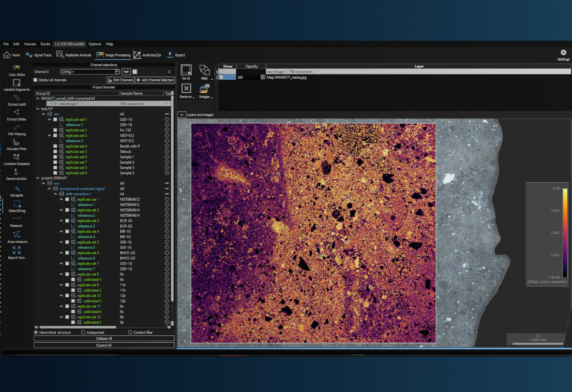This screenshot has height=392, width=572.
Task: Click the colormap button beside Channel 0
Action: pyautogui.click(x=126, y=72)
